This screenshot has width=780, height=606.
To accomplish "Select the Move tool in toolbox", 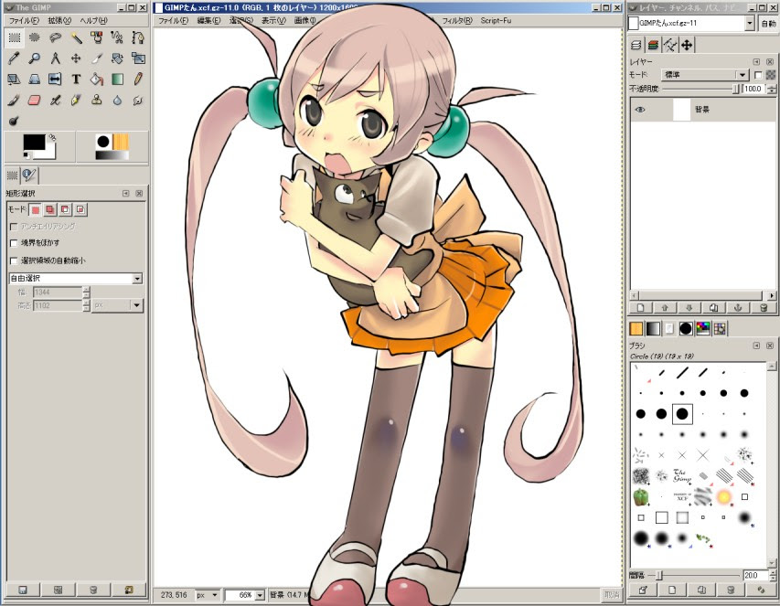I will 76,58.
